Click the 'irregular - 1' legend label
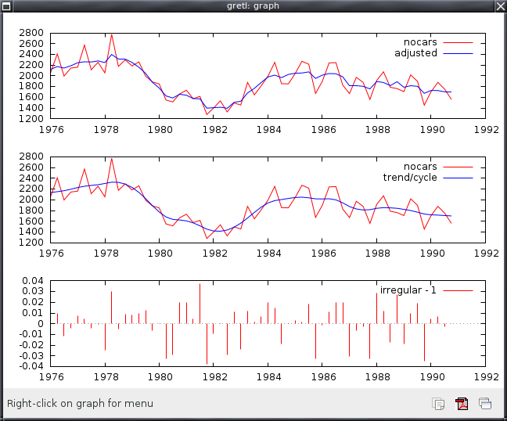The image size is (507, 421). tap(408, 290)
